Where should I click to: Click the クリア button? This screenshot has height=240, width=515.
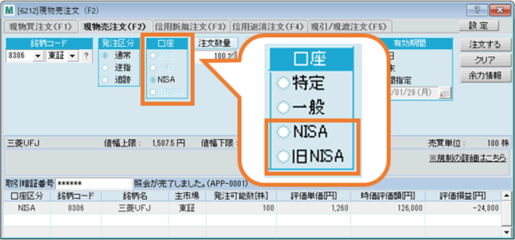[x=485, y=60]
